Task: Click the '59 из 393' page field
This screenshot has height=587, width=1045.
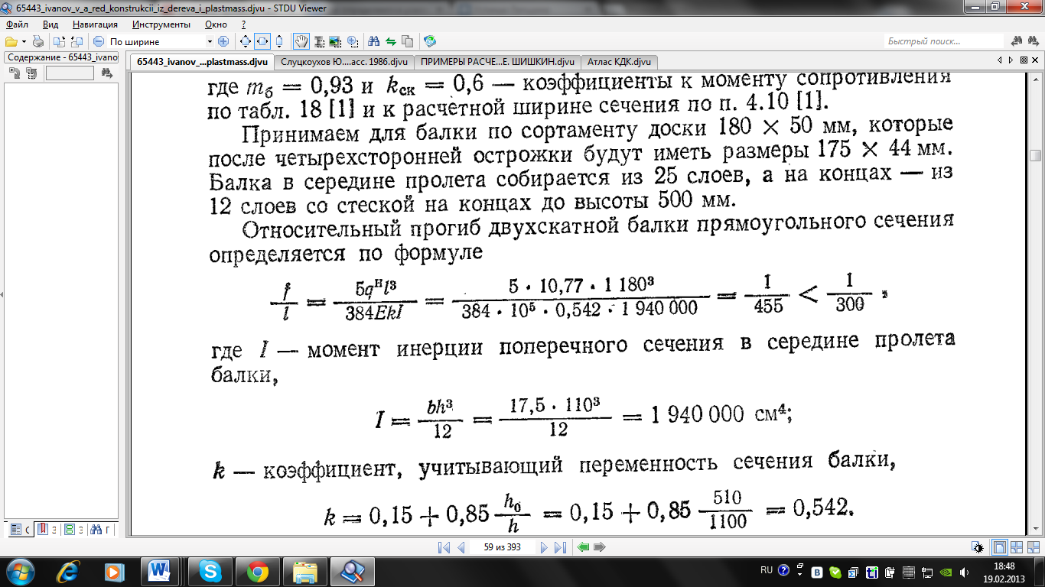Action: (x=502, y=547)
